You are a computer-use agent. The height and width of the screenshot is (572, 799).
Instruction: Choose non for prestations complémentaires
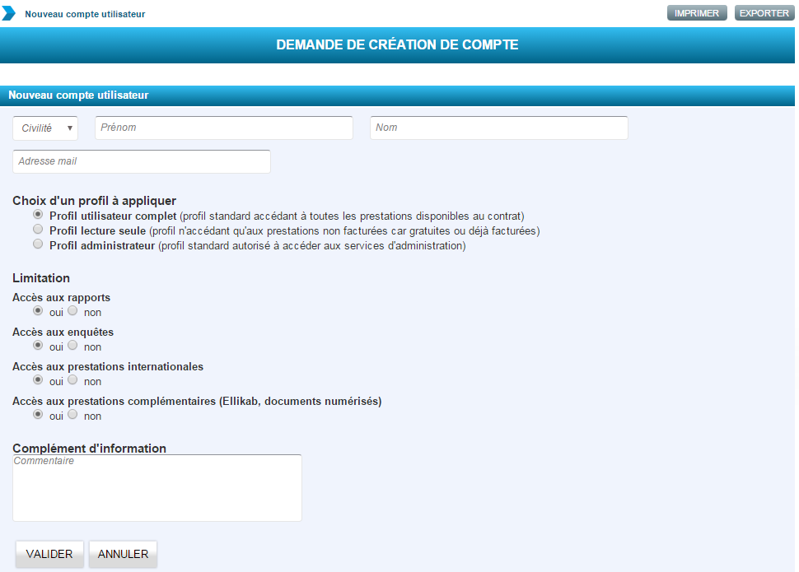click(x=72, y=415)
